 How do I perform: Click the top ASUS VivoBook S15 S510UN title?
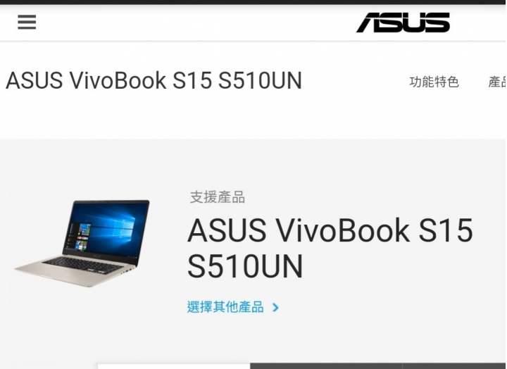[154, 80]
